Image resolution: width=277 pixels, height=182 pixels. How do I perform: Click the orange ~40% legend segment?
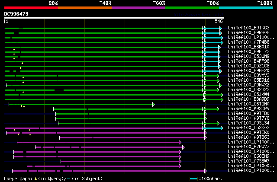click(85, 8)
